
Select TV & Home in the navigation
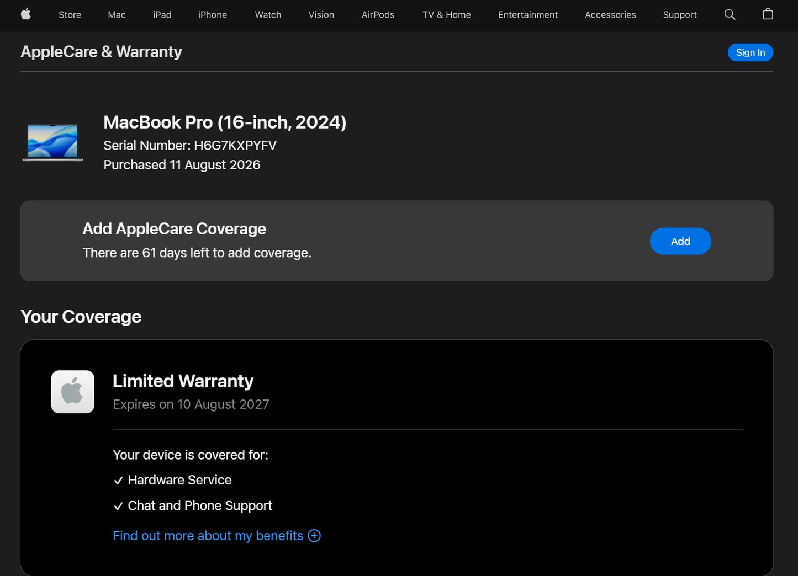(447, 15)
